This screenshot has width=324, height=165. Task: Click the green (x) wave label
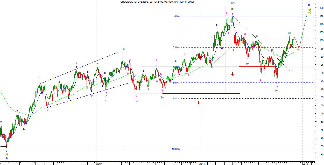click(277, 91)
